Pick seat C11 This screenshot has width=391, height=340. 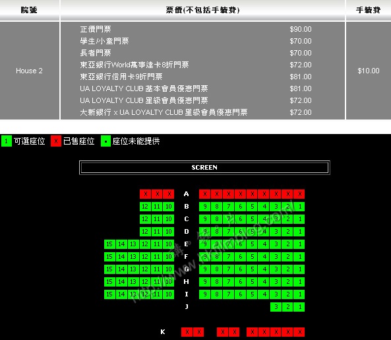[x=157, y=219]
